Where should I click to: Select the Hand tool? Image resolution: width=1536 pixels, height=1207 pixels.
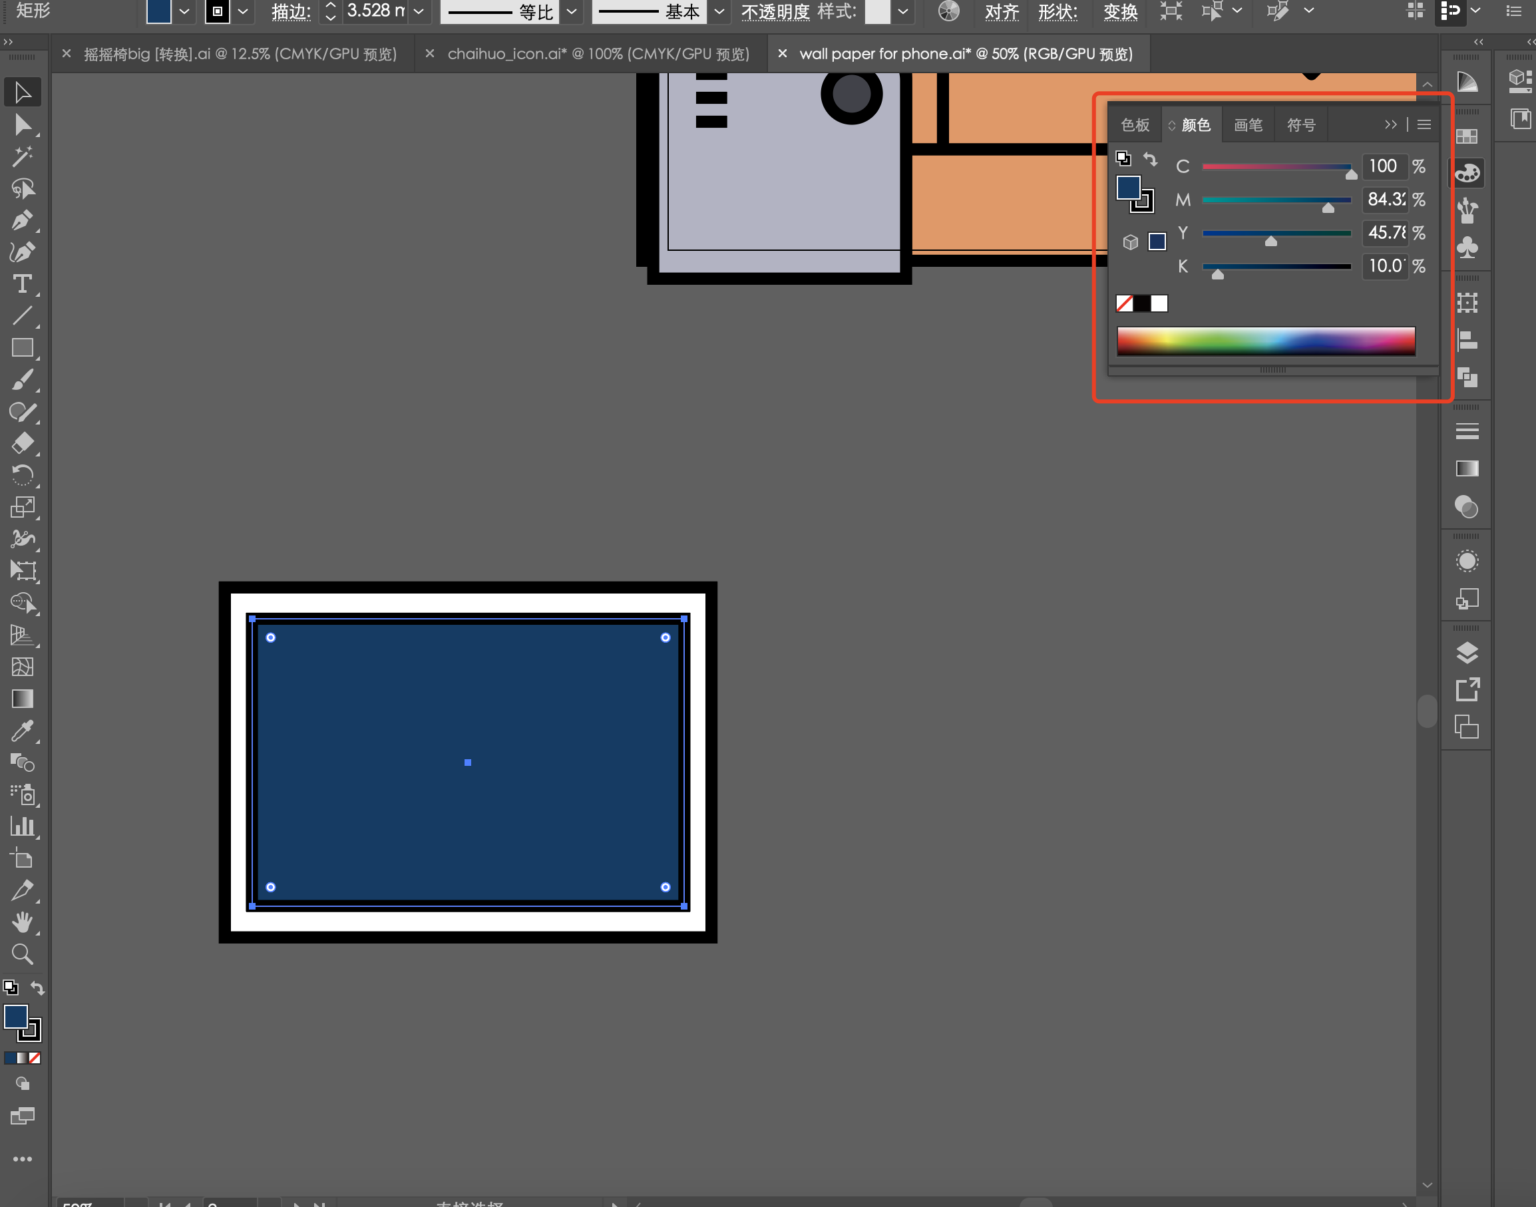click(22, 922)
